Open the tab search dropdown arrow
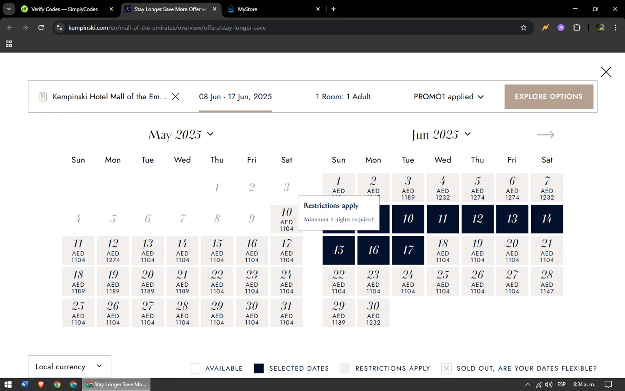Viewport: 625px width, 391px height. click(9, 9)
